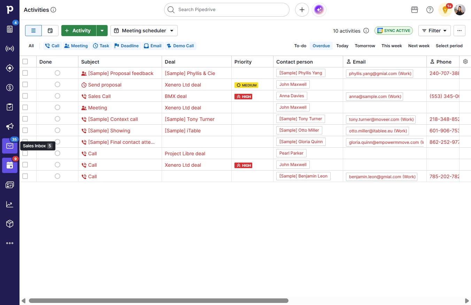Click the SYNC ACTIVE status badge
This screenshot has width=471, height=305.
pyautogui.click(x=394, y=31)
